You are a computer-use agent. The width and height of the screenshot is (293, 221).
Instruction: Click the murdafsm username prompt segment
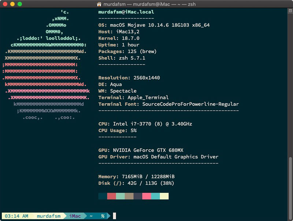[x=48, y=216]
